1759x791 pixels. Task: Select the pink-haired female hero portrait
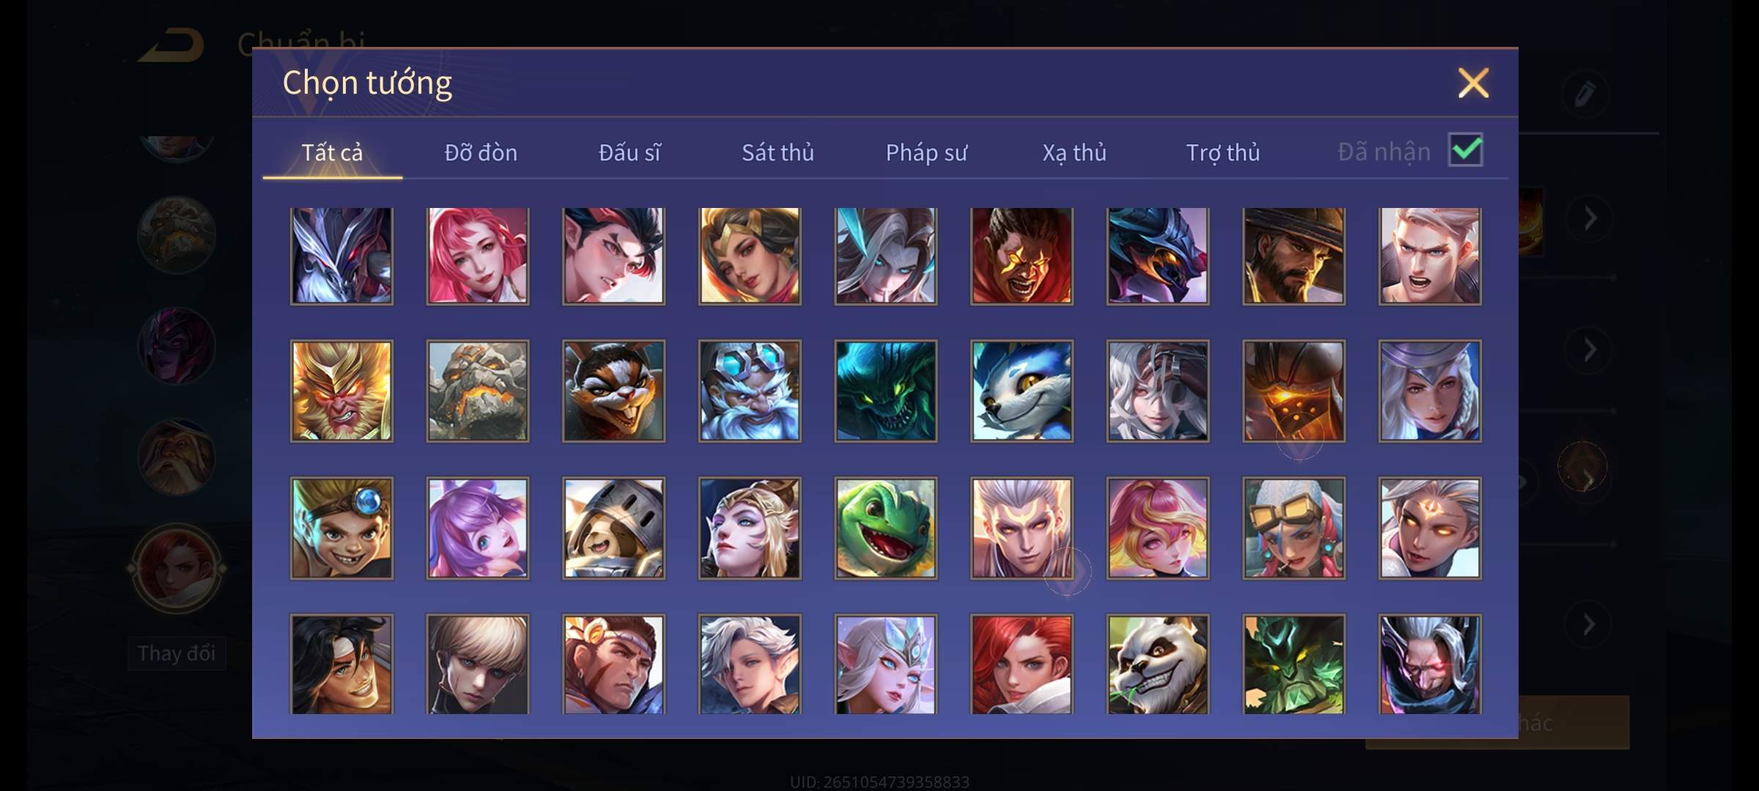(478, 256)
